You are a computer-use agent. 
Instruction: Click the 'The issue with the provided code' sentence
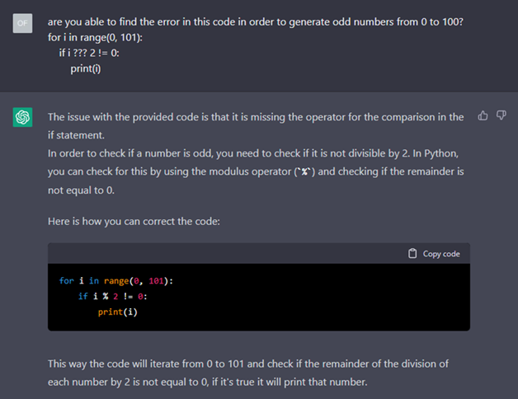click(256, 126)
